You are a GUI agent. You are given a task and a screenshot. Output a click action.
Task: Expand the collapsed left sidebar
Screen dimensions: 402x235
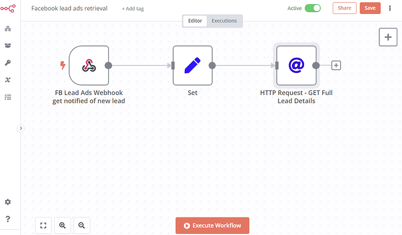[20, 128]
